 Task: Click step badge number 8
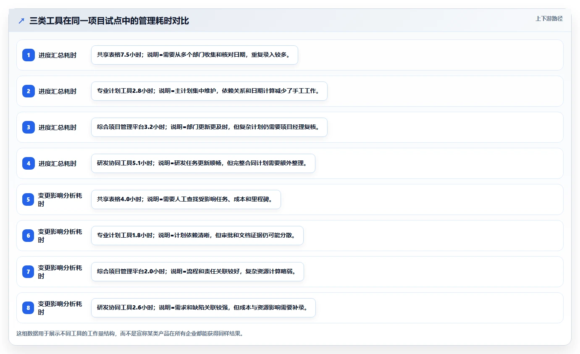(29, 308)
